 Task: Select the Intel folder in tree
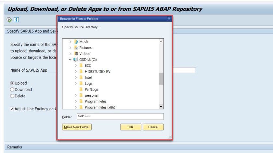point(88,77)
